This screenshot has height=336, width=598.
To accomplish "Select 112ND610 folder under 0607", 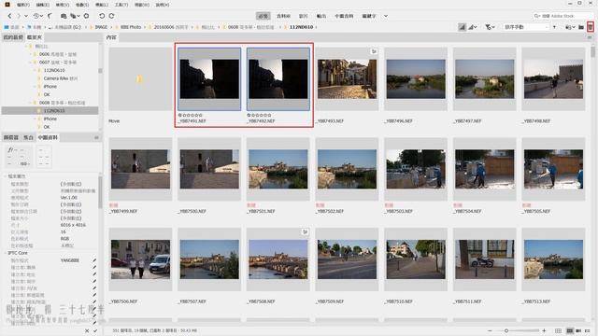I will [54, 70].
